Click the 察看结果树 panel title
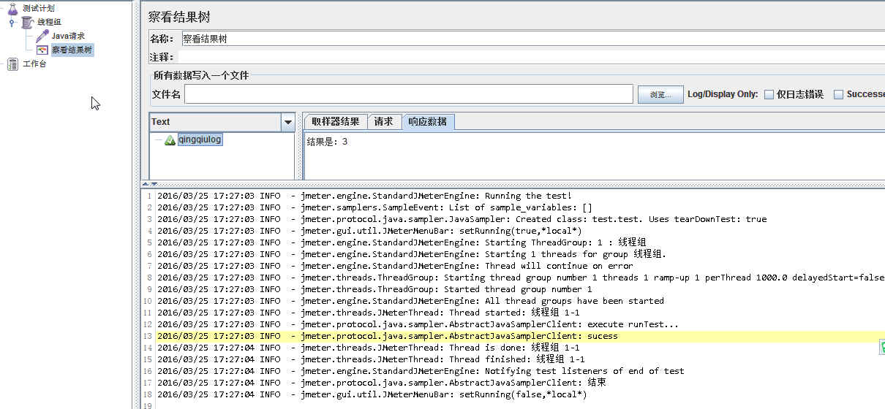The image size is (885, 409). (179, 17)
